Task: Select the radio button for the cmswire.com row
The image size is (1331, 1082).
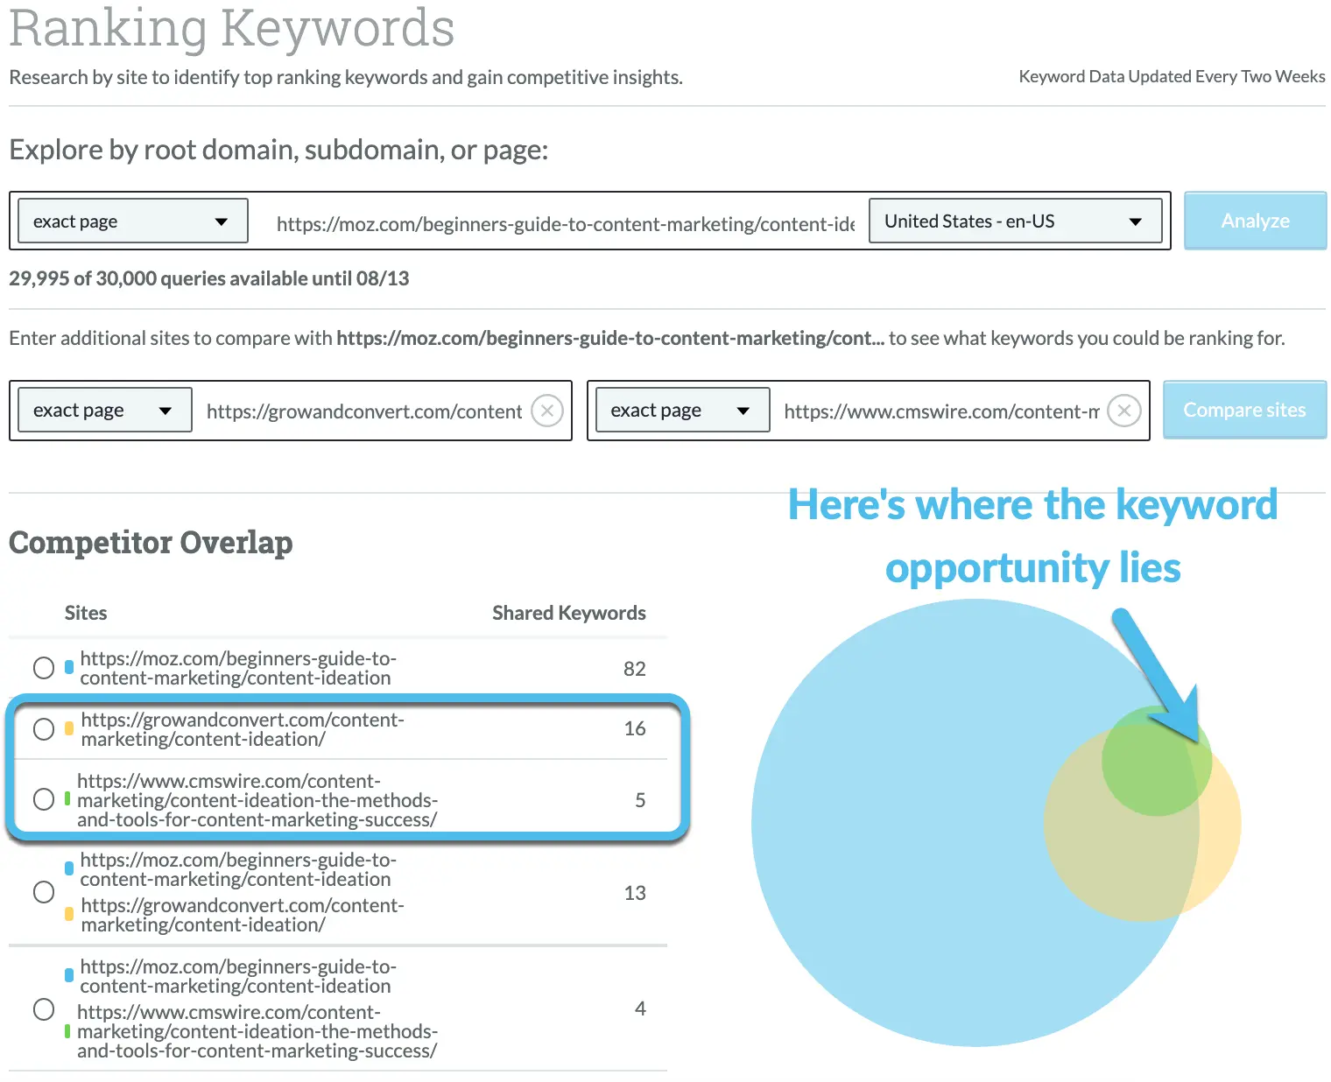Action: [x=44, y=799]
